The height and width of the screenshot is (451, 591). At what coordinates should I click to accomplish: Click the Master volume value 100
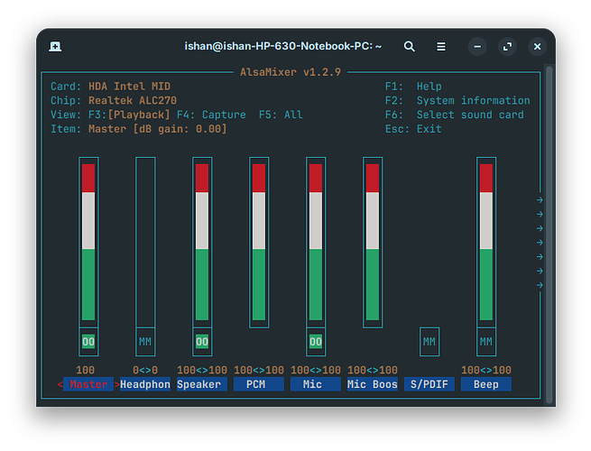[x=85, y=370]
